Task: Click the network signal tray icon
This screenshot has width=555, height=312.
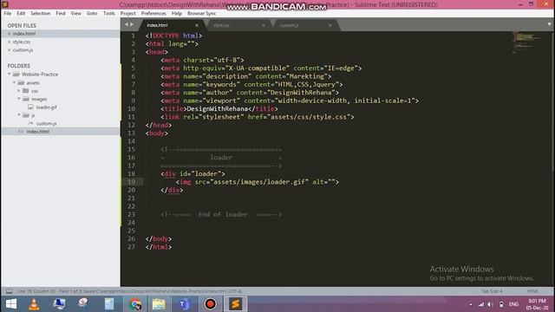Action: click(x=480, y=304)
